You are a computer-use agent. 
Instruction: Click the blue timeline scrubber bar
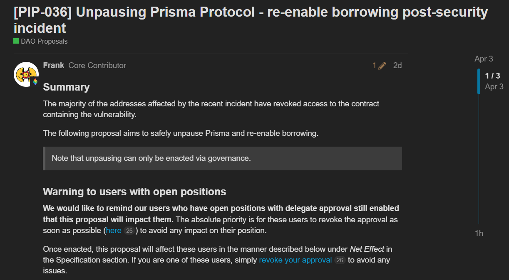coord(479,81)
